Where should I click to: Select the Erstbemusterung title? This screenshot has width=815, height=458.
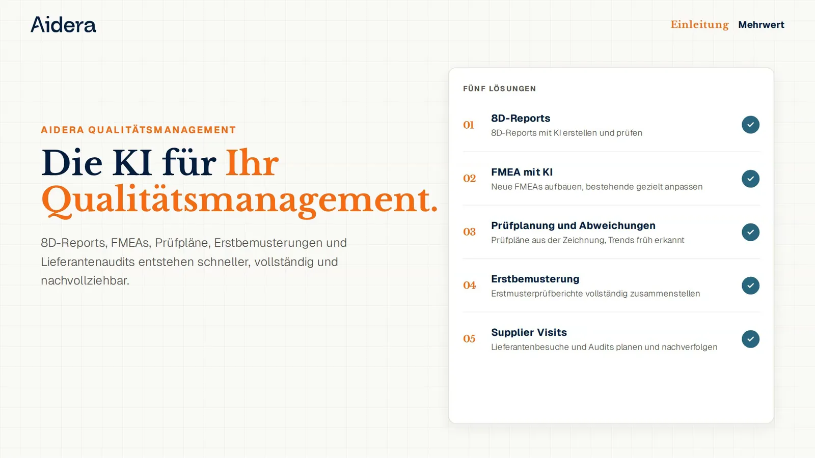click(535, 279)
